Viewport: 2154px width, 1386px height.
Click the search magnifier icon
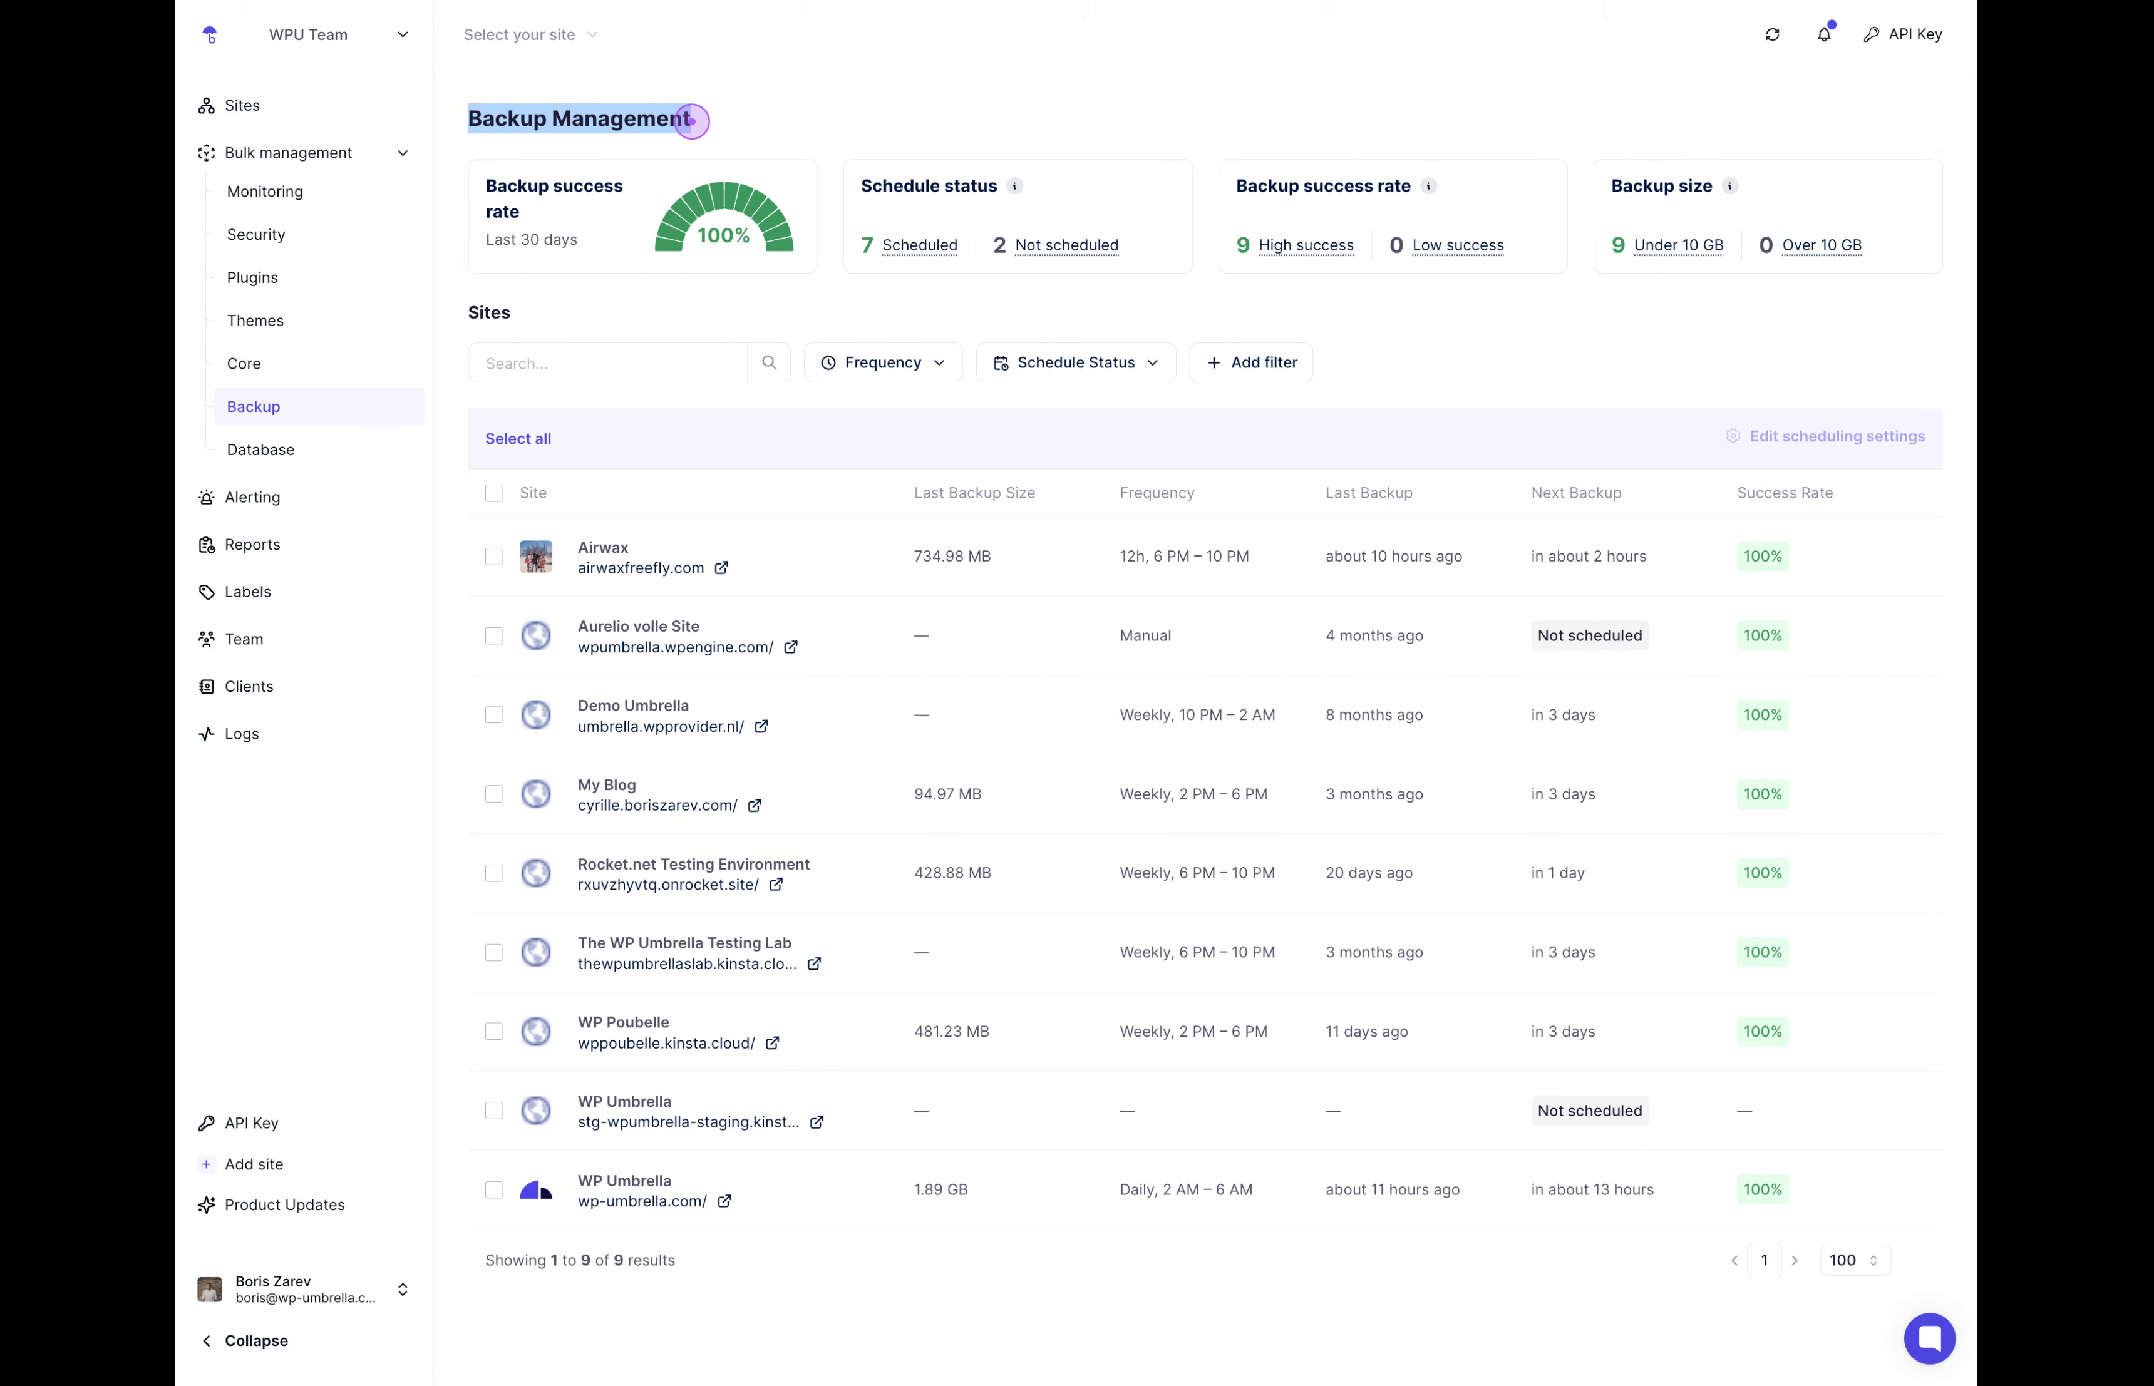coord(769,362)
